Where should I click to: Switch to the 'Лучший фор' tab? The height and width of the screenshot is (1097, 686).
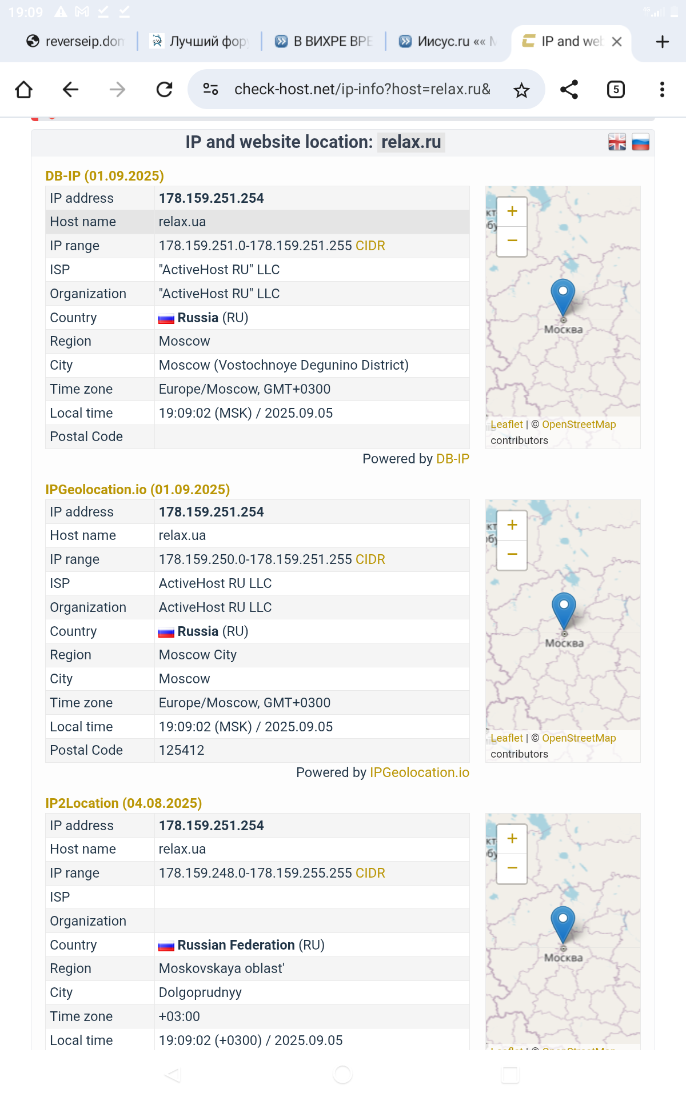199,42
